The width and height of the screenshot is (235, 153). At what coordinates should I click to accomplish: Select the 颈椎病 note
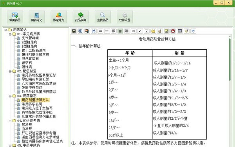coord(27,67)
